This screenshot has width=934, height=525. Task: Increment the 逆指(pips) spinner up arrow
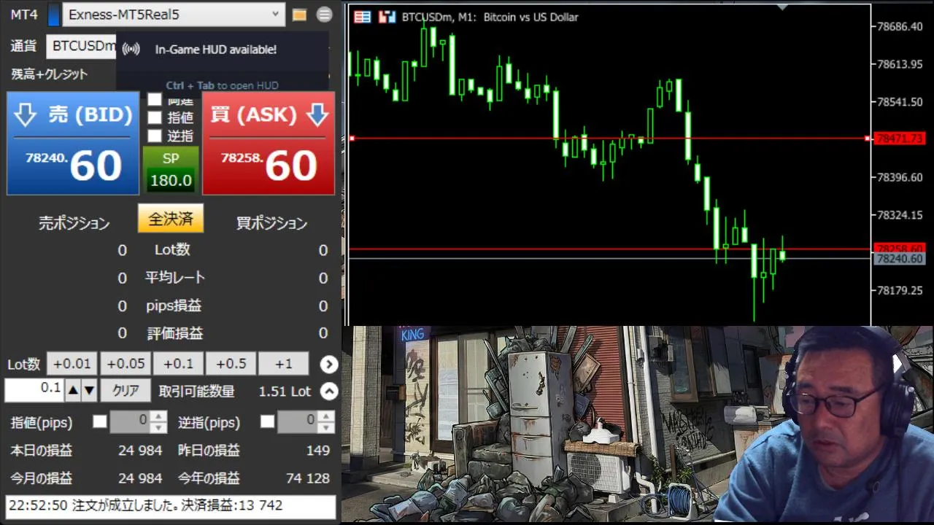click(327, 416)
